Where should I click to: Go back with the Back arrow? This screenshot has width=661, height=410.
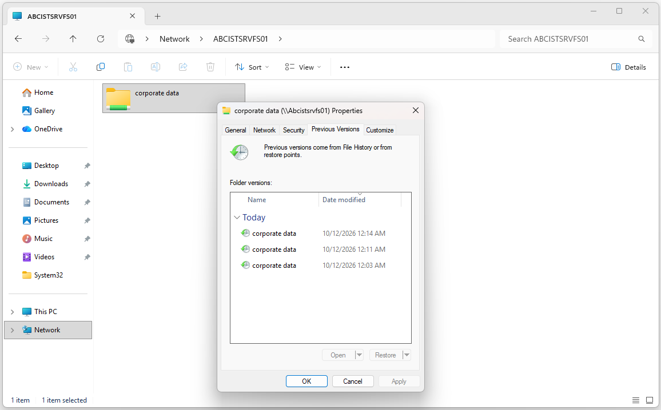[18, 39]
